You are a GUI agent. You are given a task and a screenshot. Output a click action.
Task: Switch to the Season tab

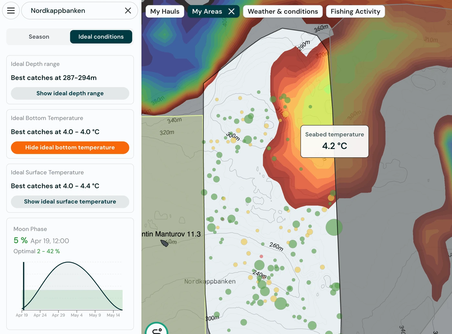click(x=39, y=37)
